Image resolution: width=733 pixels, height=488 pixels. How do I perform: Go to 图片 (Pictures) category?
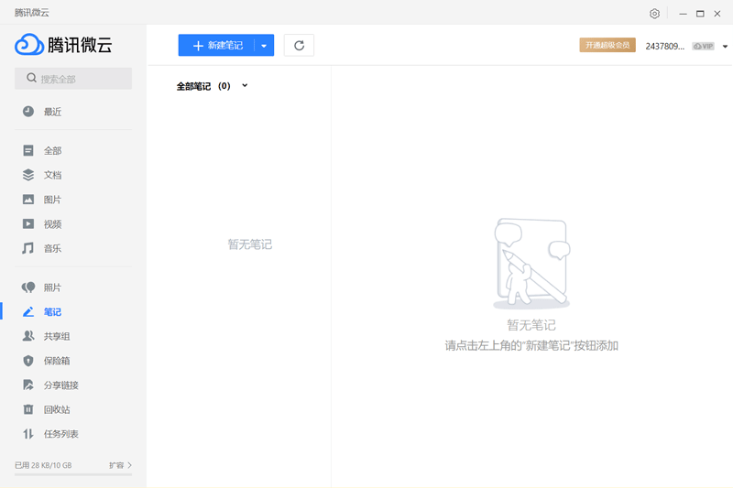click(x=52, y=200)
